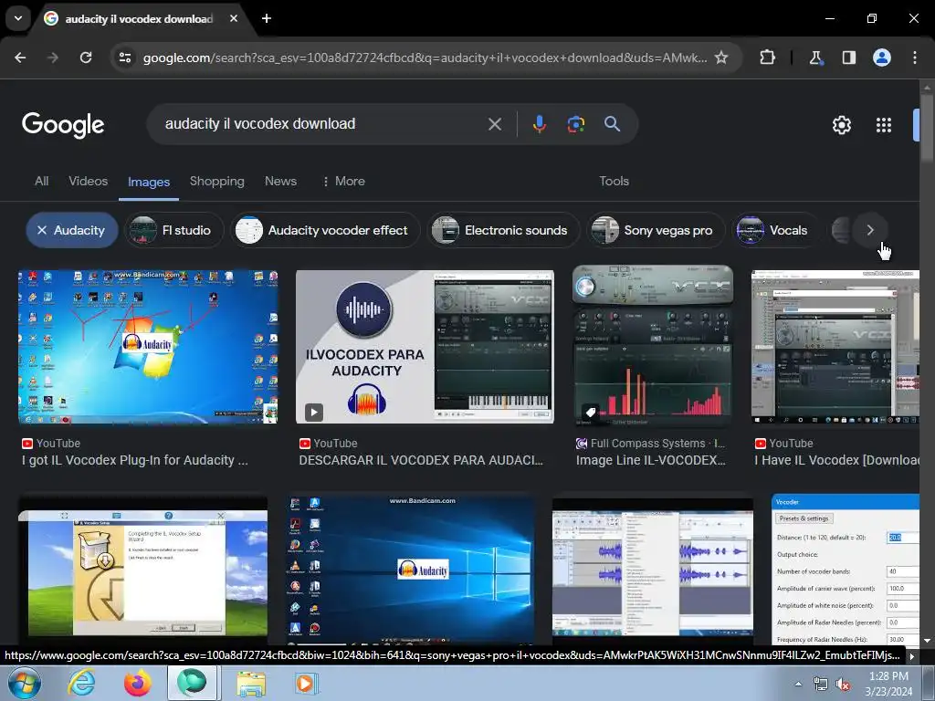Screen dimensions: 935x701
Task: Open the Windows 7 desktop Audacity thumbnail
Action: point(148,347)
